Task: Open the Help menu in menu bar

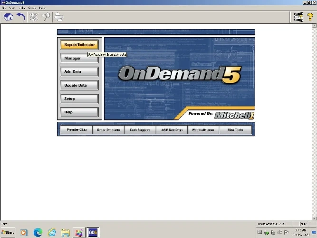Action: 42,8
